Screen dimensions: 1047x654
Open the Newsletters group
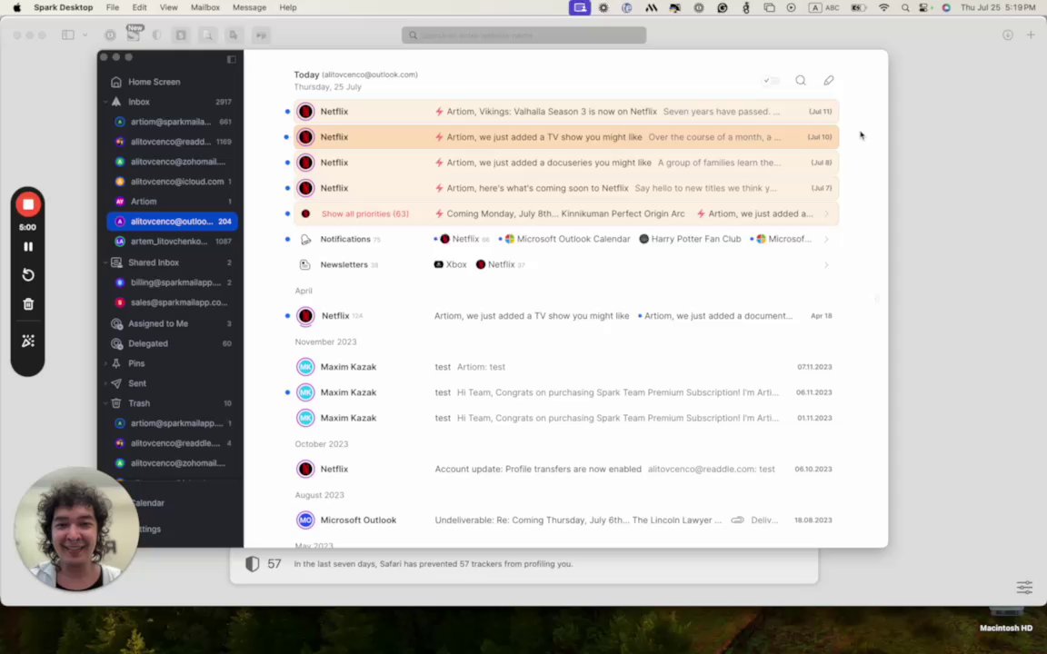click(x=566, y=265)
